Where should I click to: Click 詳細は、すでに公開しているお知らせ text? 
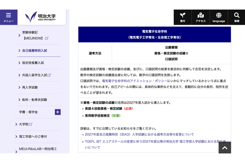pyautogui.click(x=118, y=129)
